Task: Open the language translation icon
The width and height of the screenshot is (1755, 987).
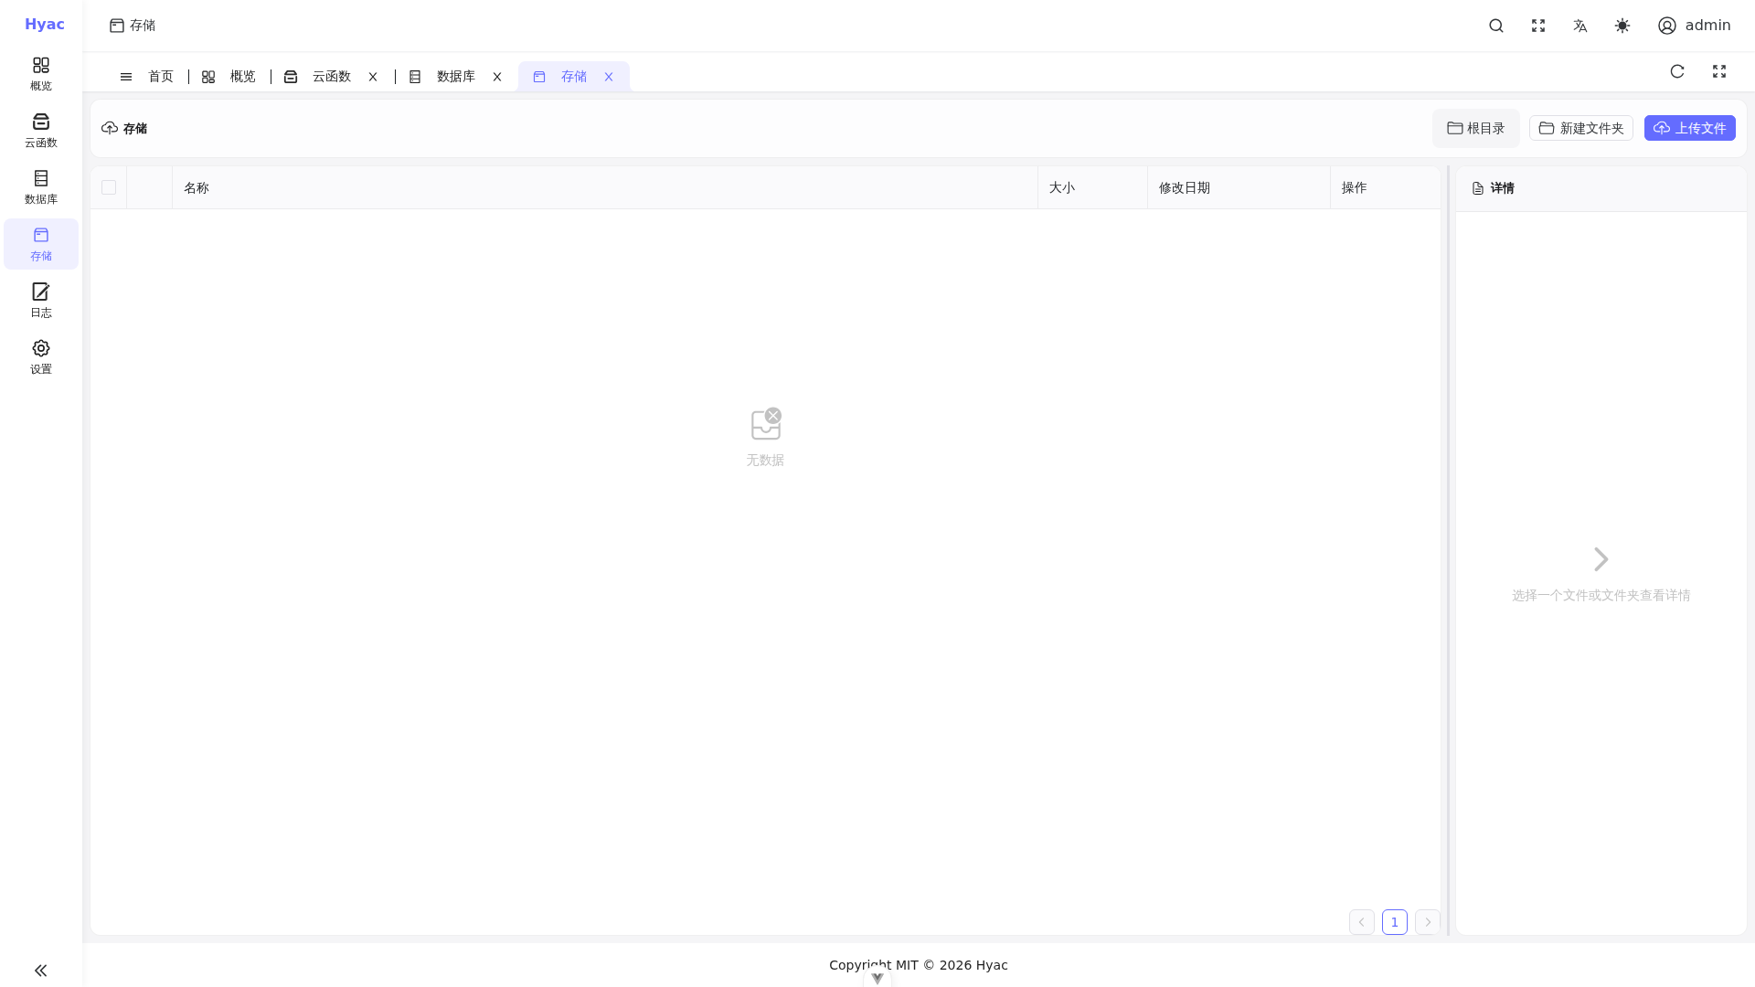Action: (x=1580, y=26)
